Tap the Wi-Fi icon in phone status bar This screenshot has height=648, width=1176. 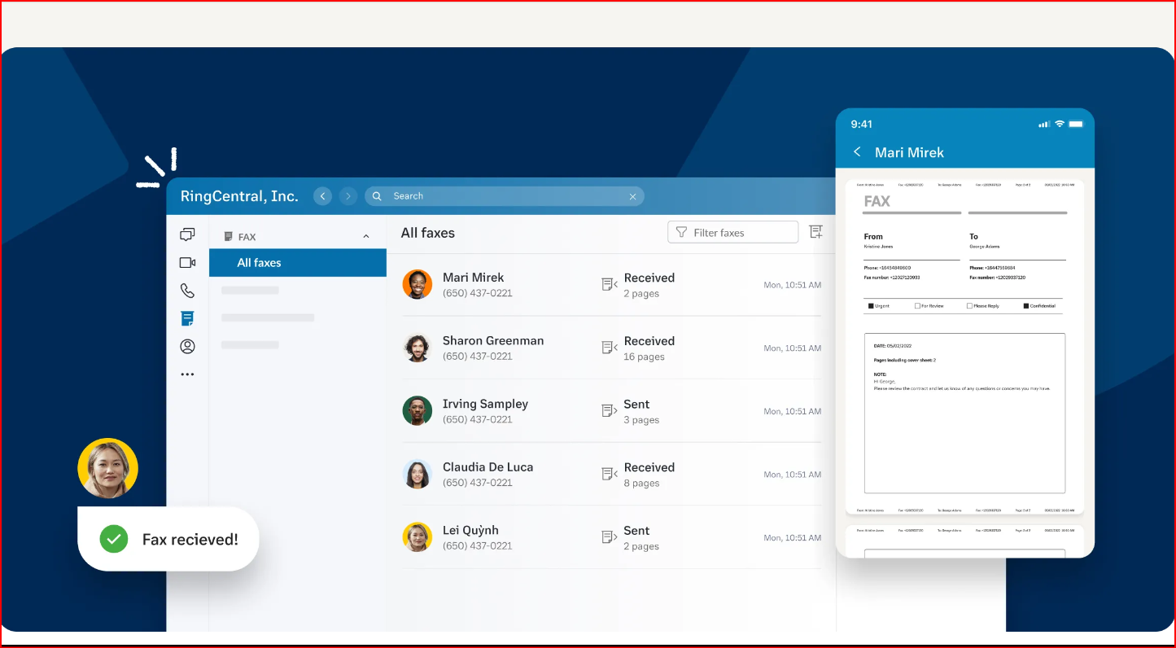point(1059,124)
